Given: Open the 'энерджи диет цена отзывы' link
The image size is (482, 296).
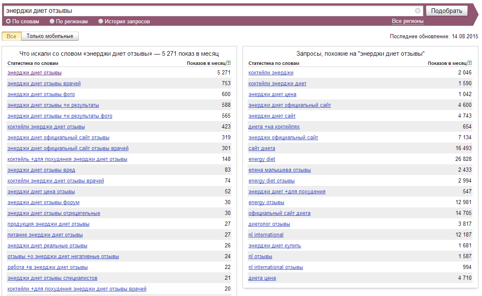Looking at the screenshot, I should [x=41, y=192].
